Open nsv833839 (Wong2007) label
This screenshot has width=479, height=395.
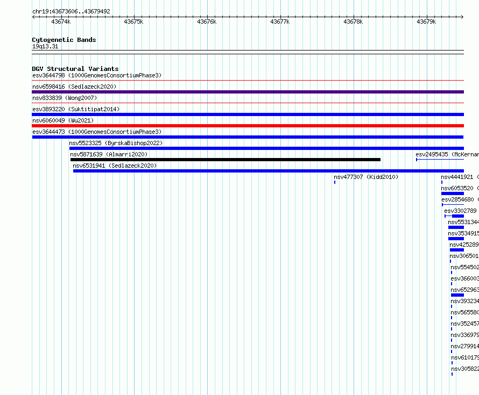65,98
